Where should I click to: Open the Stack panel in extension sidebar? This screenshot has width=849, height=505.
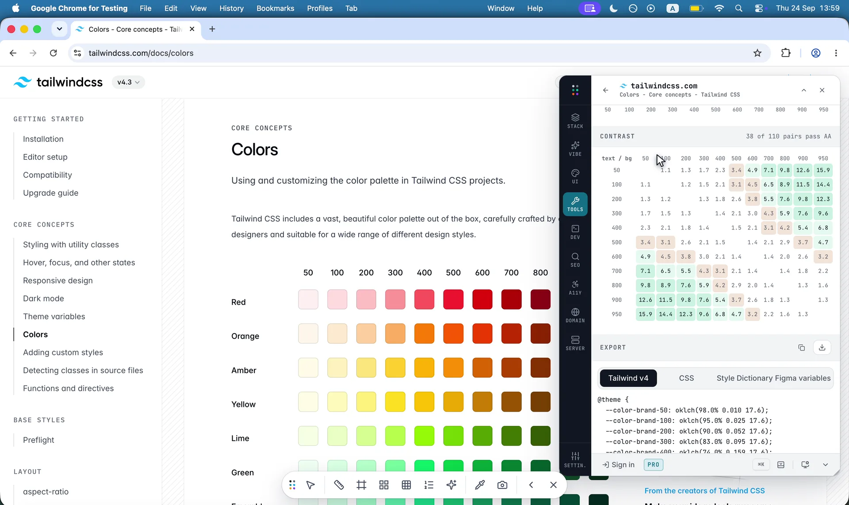pos(575,121)
